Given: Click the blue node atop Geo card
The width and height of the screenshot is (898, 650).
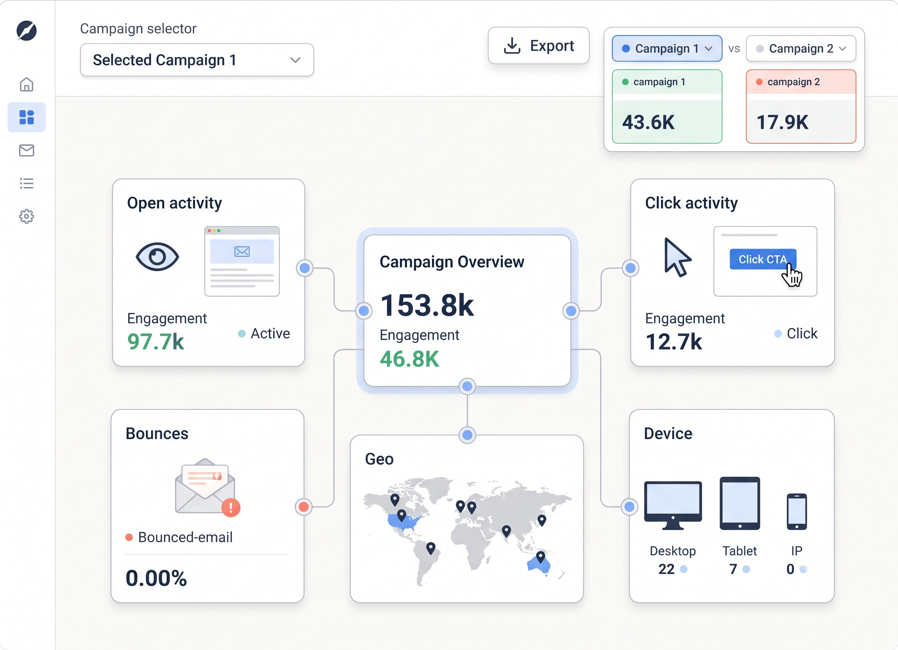Looking at the screenshot, I should [x=467, y=435].
